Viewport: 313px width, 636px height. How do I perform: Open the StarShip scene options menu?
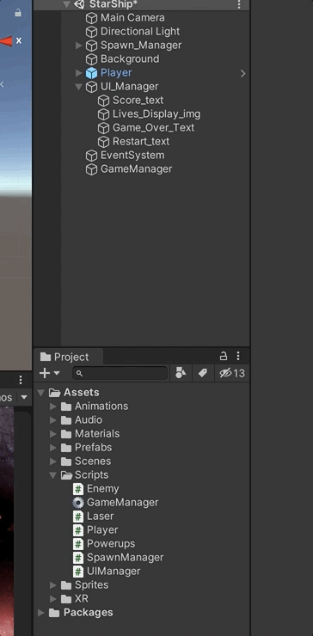[x=239, y=4]
